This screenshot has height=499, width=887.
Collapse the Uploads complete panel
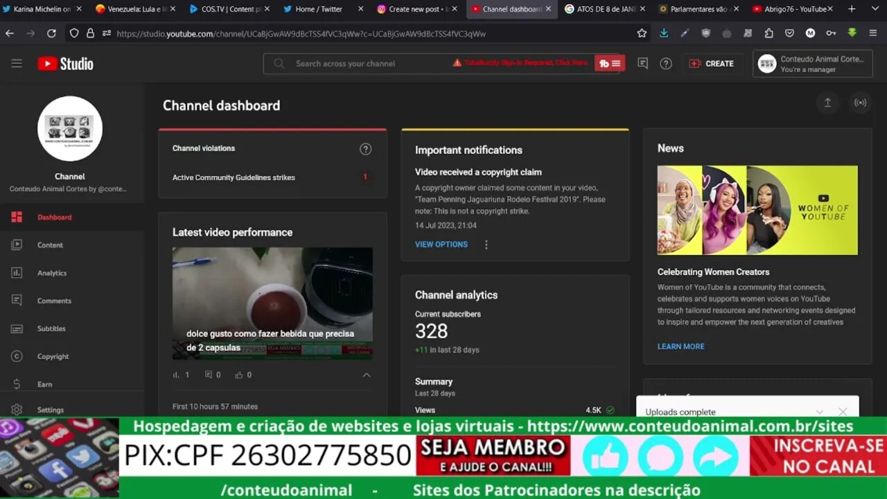819,412
